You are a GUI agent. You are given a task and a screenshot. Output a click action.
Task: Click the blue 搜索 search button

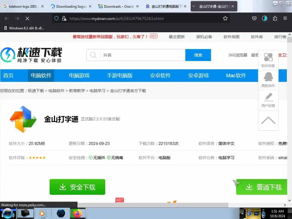(198, 55)
